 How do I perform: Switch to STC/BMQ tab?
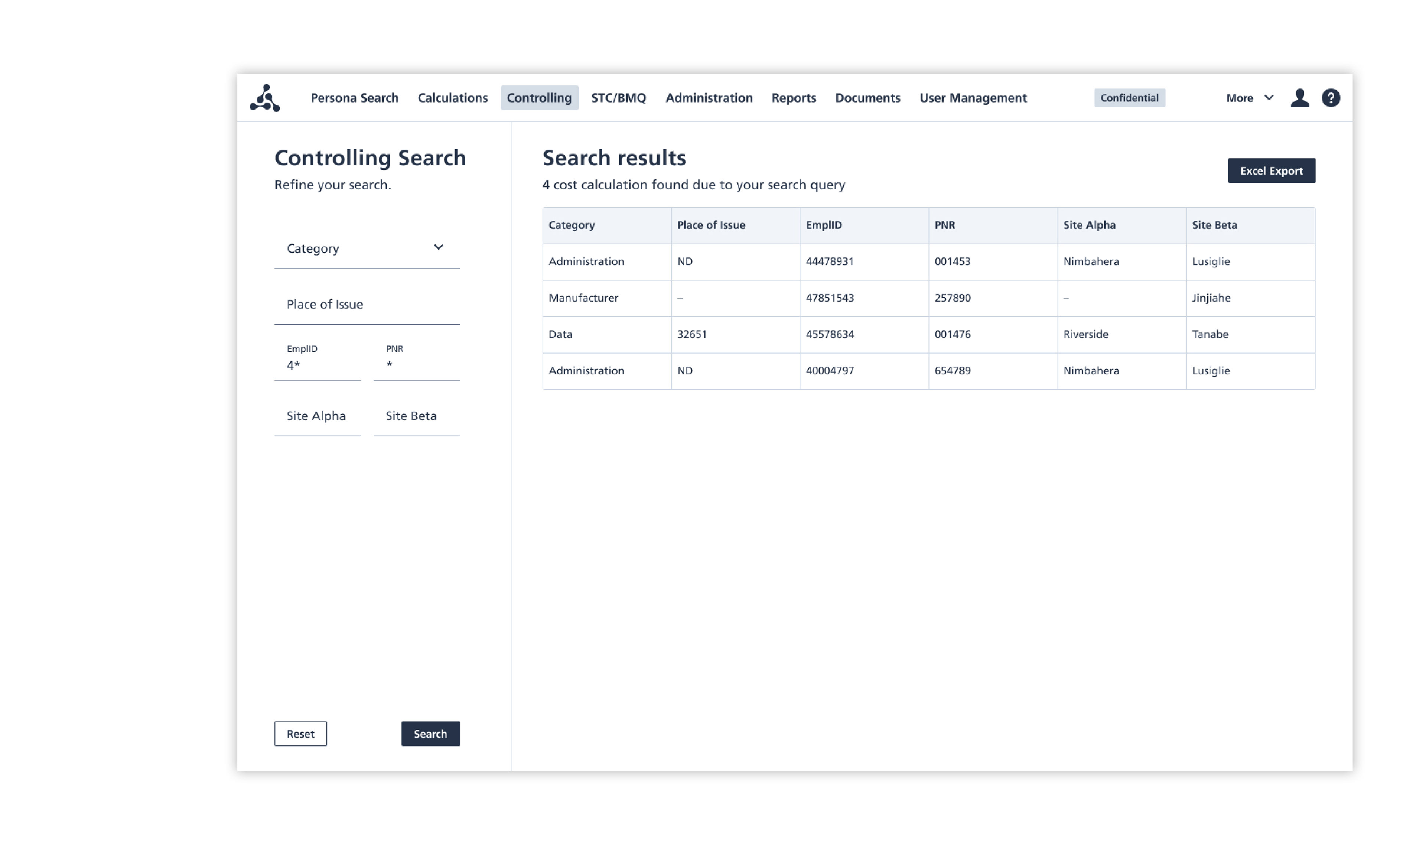[x=618, y=98]
